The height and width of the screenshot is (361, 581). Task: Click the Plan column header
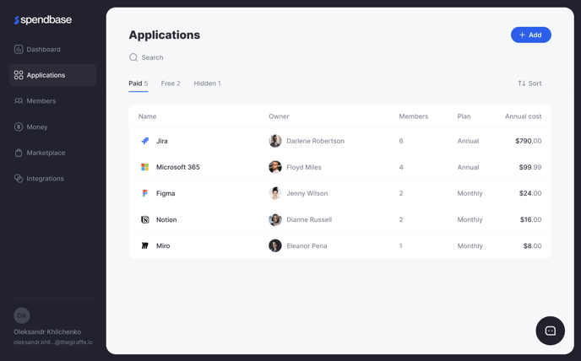tap(464, 116)
